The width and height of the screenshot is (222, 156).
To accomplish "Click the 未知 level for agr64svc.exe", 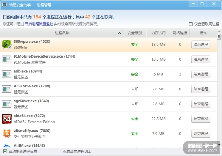I will 135,104.
